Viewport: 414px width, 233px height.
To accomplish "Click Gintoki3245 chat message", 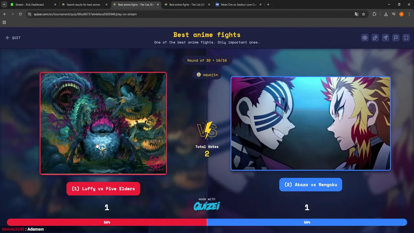I will click(x=23, y=229).
